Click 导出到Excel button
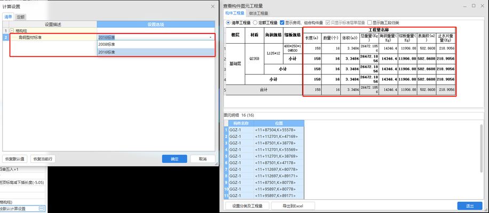Viewport: 489px width, 213px height. tap(293, 206)
